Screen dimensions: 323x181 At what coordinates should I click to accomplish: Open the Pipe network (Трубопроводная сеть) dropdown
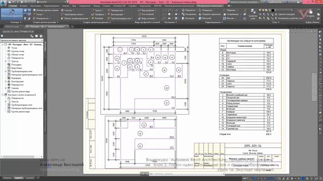pos(120,19)
